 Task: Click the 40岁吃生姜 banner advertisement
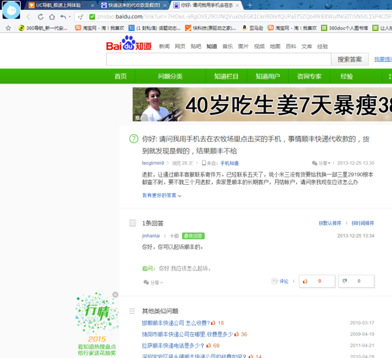pos(262,105)
